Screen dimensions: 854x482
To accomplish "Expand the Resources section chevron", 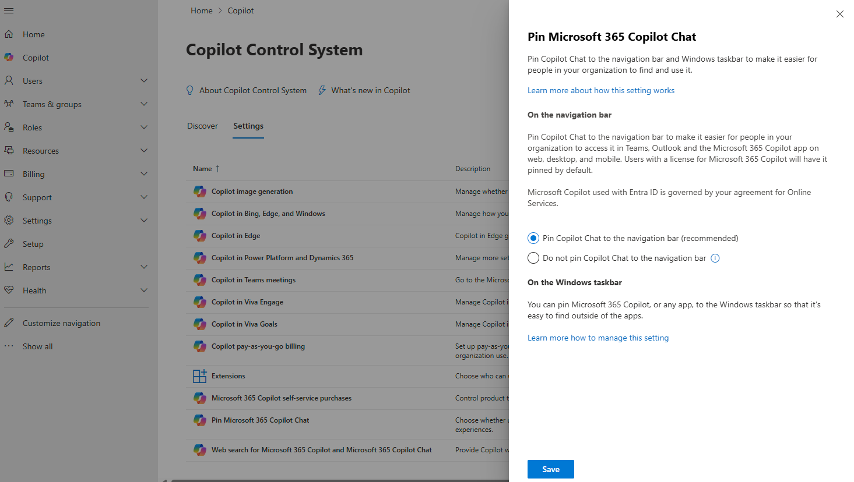I will [144, 151].
